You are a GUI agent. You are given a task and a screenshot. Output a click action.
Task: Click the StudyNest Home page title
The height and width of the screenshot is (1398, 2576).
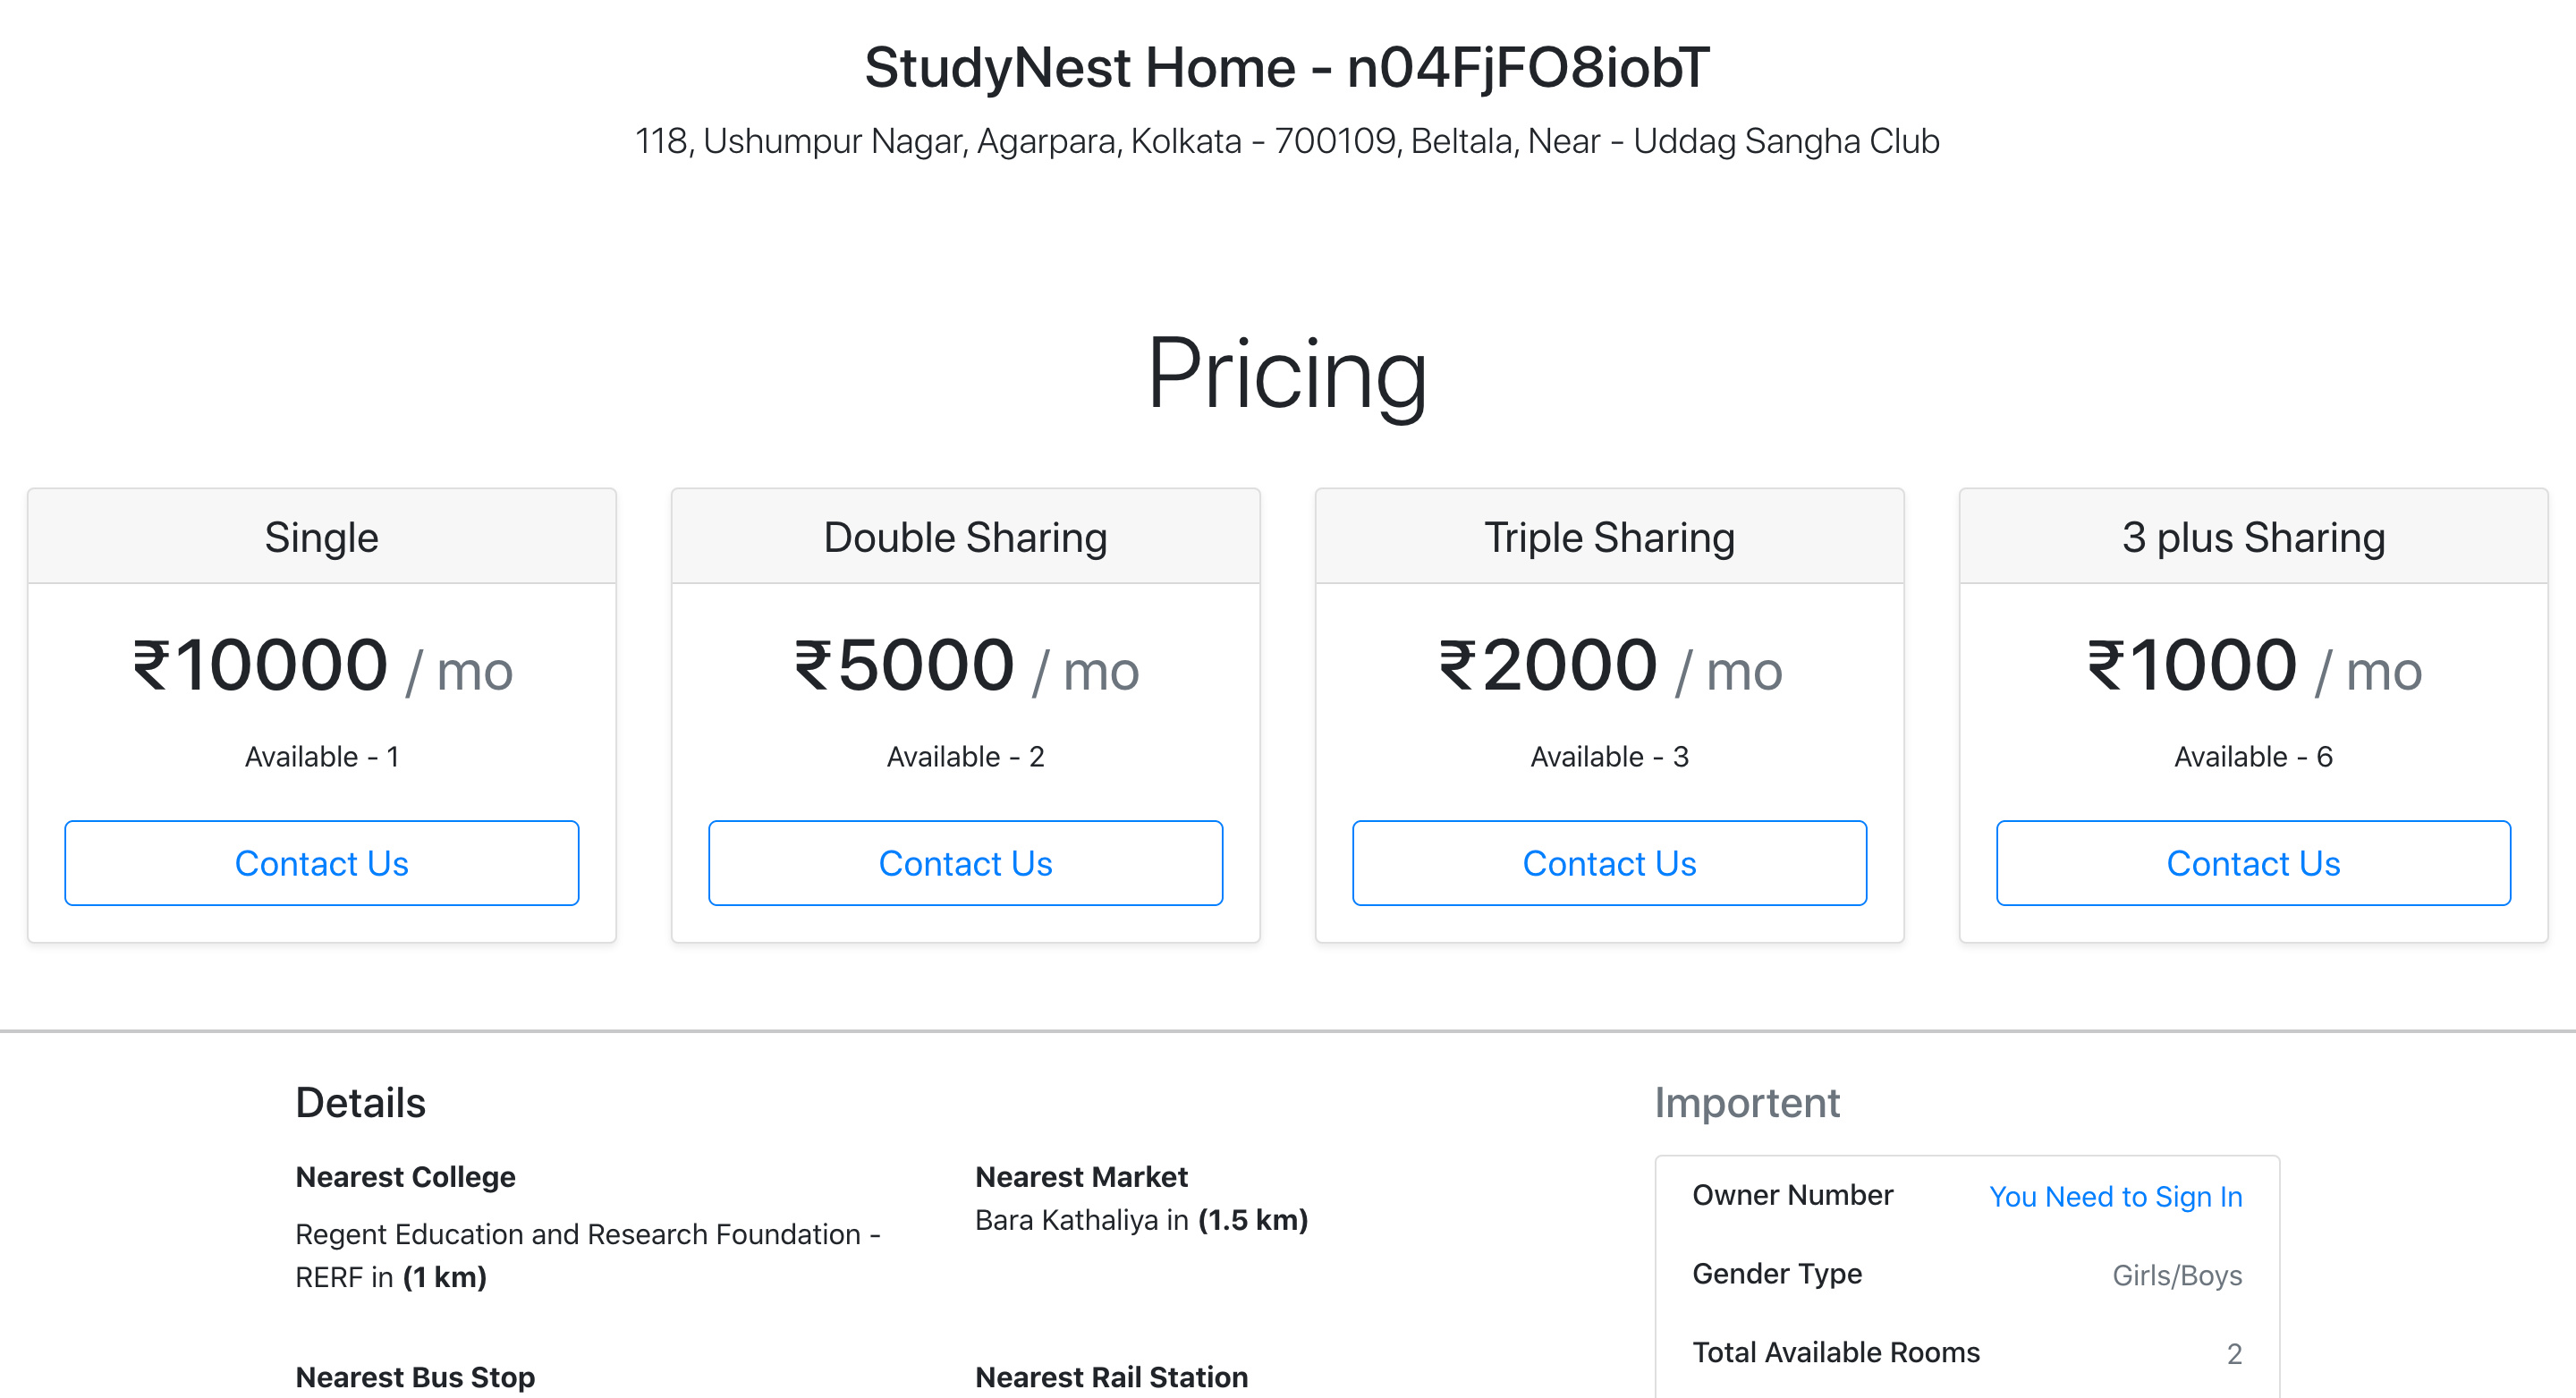[x=1287, y=68]
